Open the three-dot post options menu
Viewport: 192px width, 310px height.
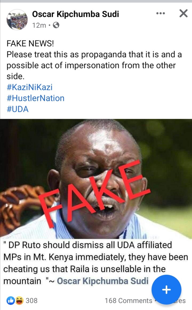point(160,13)
